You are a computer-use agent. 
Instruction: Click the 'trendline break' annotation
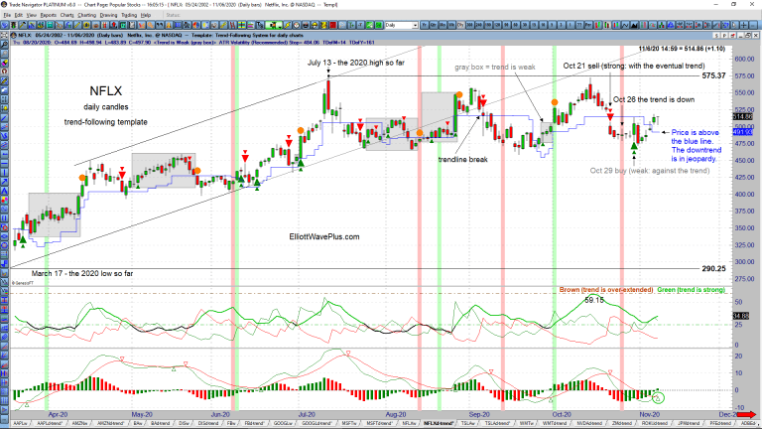click(x=462, y=160)
